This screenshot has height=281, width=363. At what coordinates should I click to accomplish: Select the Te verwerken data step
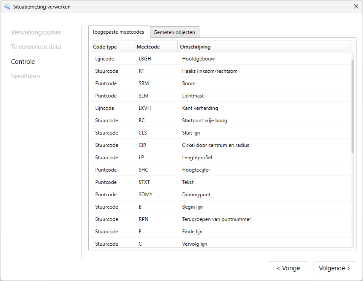coord(36,47)
